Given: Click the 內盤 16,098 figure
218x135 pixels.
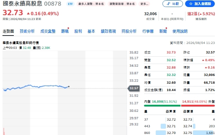Looking at the screenshot, I should click(157, 102).
